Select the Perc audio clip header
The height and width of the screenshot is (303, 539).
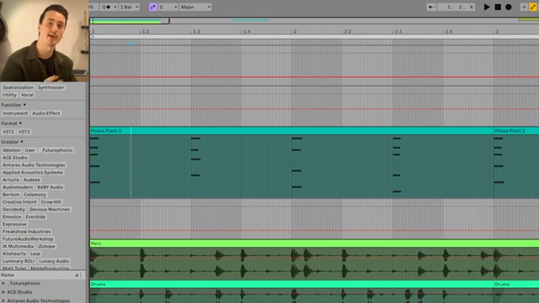[x=314, y=243]
